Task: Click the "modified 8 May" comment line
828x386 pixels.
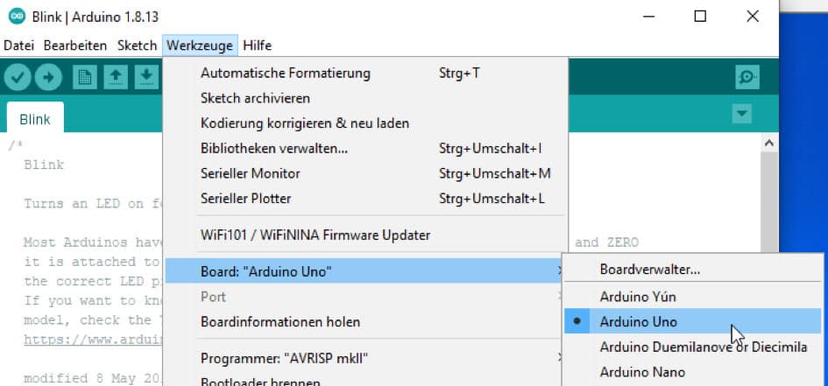Action: pyautogui.click(x=92, y=378)
